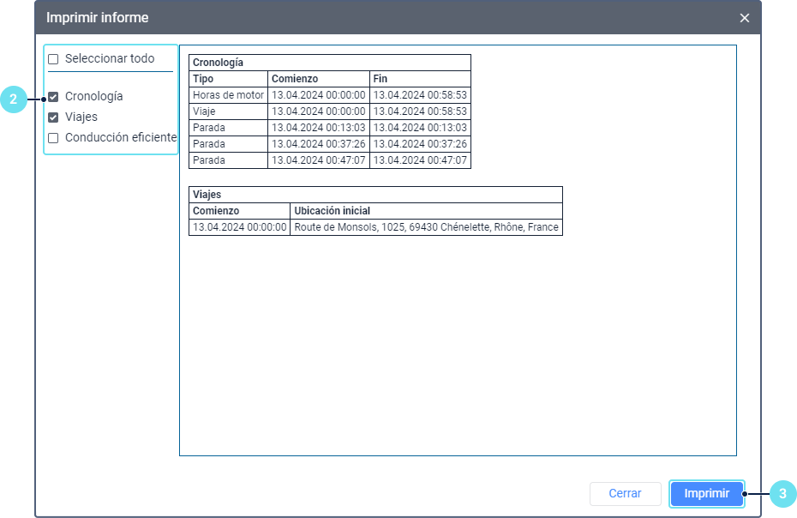797x518 pixels.
Task: Click the numbered badge 2 marker
Action: (13, 100)
